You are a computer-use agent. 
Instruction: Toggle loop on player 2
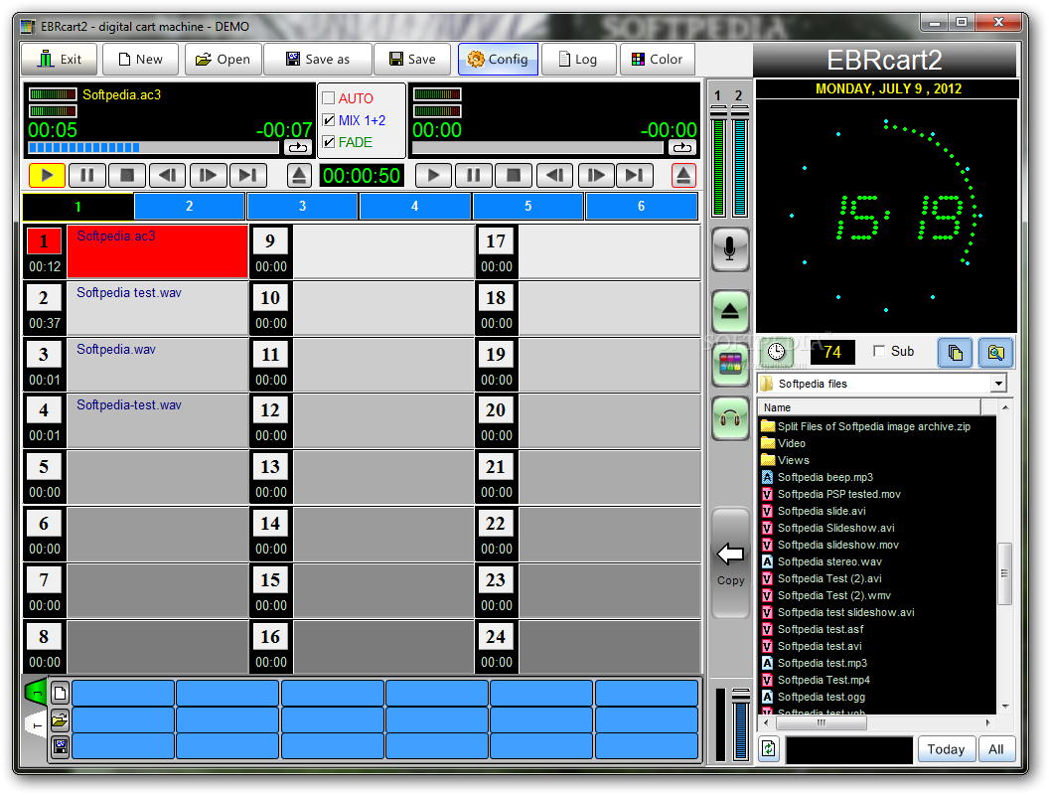682,147
